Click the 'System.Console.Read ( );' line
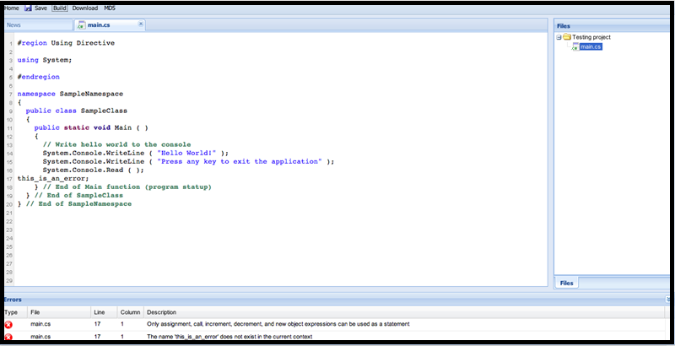Screen dimensions: 675x346 tap(94, 170)
